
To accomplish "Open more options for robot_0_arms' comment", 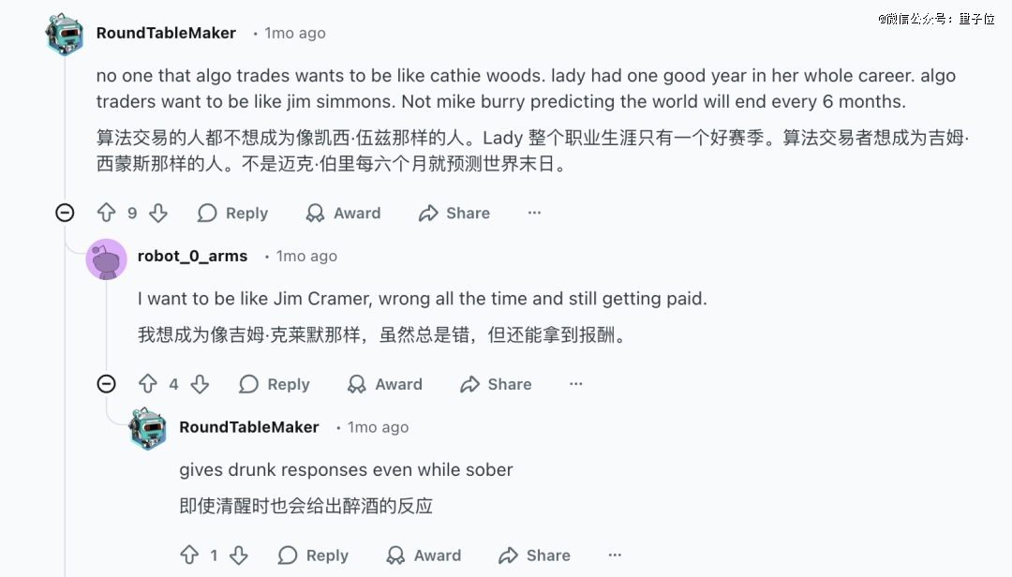I will coord(576,384).
